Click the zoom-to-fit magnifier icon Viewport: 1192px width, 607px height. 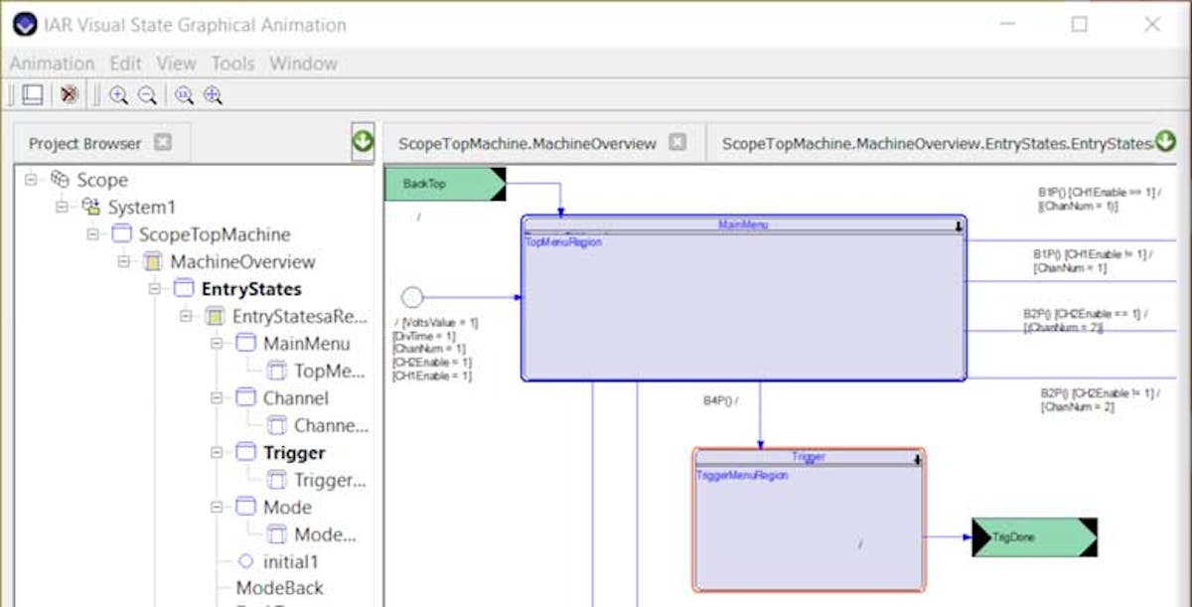[213, 95]
